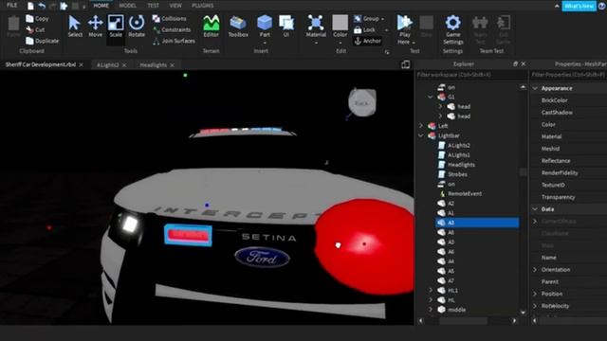The image size is (607, 341).
Task: Switch to the MODEL ribbon tab
Action: point(127,6)
